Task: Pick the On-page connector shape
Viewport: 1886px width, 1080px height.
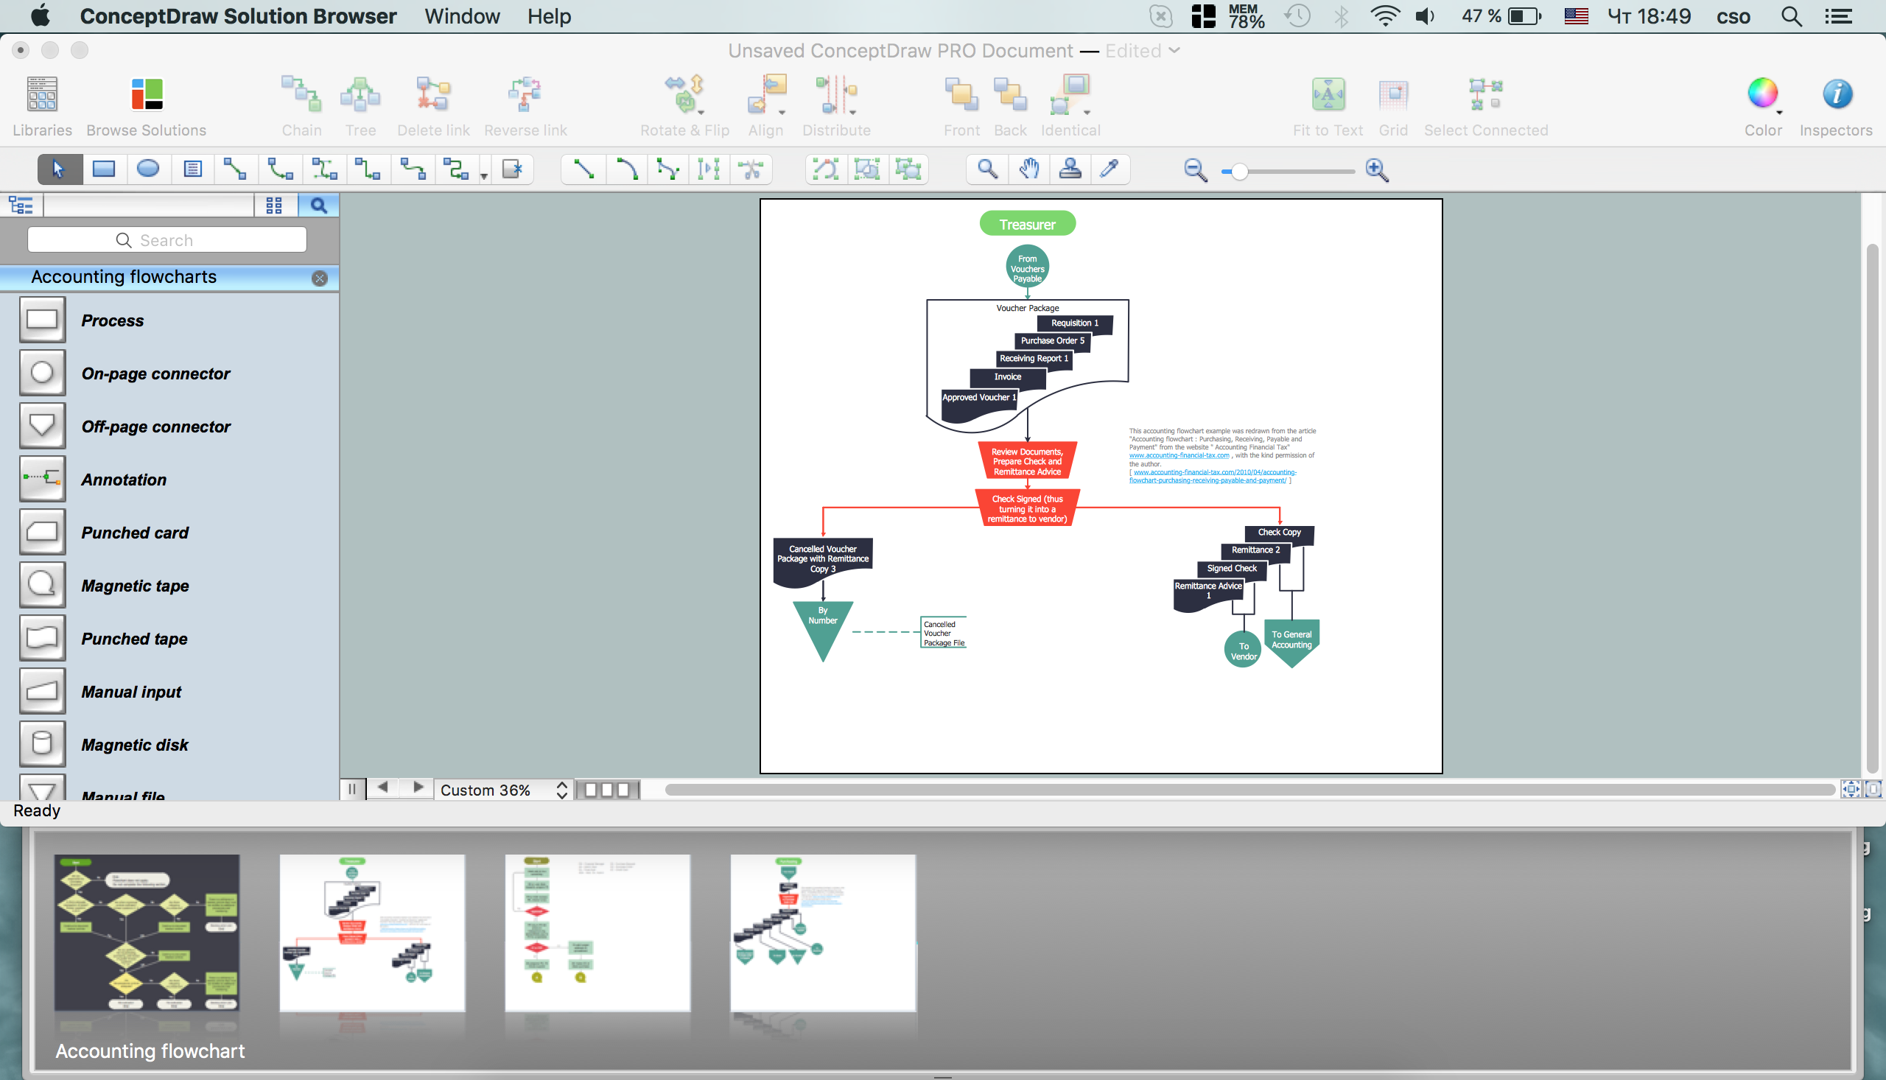Action: click(42, 372)
